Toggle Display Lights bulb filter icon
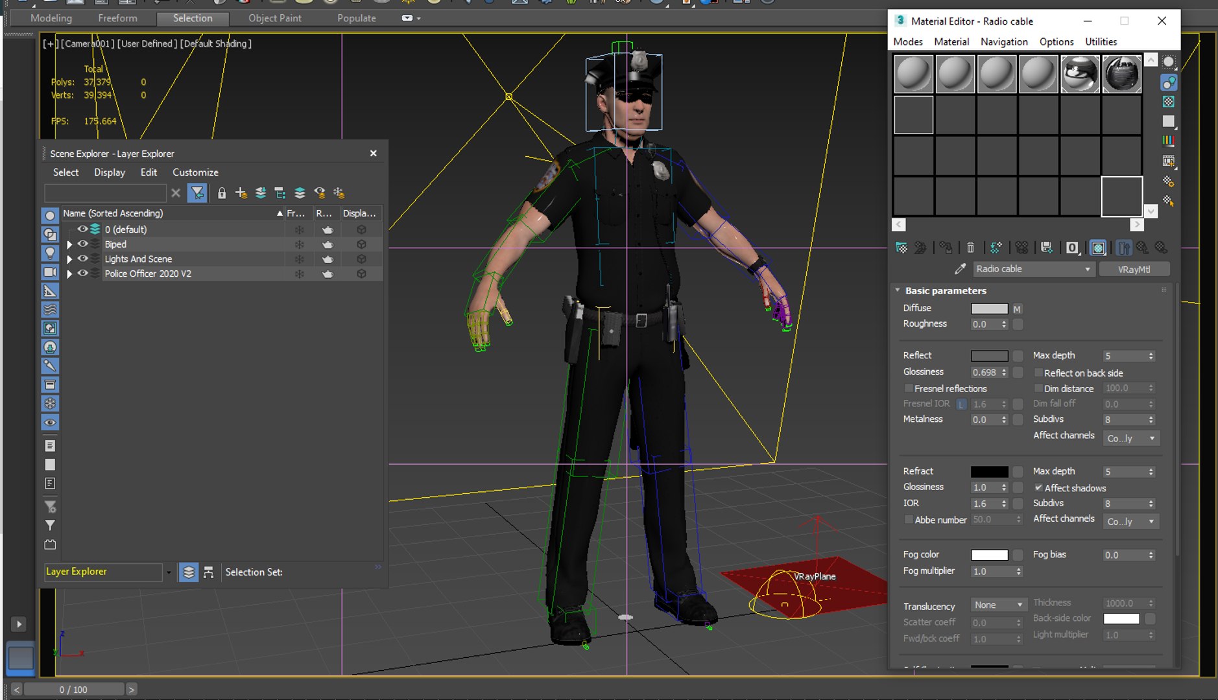This screenshot has height=700, width=1218. pos(50,253)
